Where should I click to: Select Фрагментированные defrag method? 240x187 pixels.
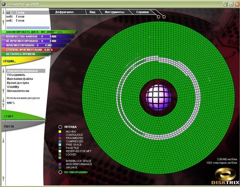click(x=26, y=71)
